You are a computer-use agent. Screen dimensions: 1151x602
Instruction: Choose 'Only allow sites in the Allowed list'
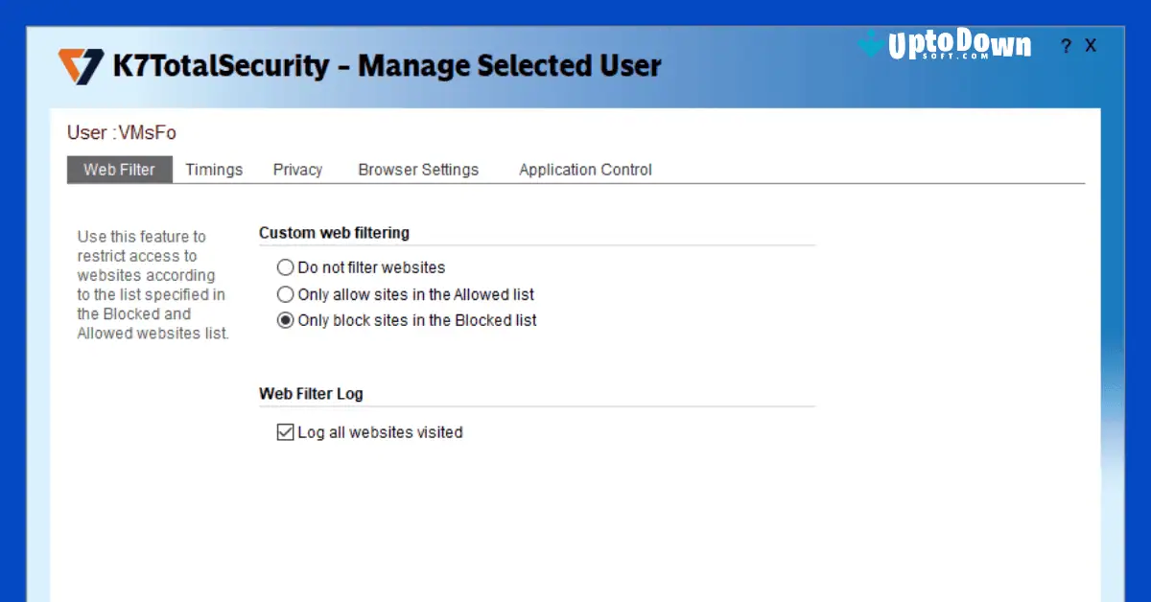(x=285, y=294)
